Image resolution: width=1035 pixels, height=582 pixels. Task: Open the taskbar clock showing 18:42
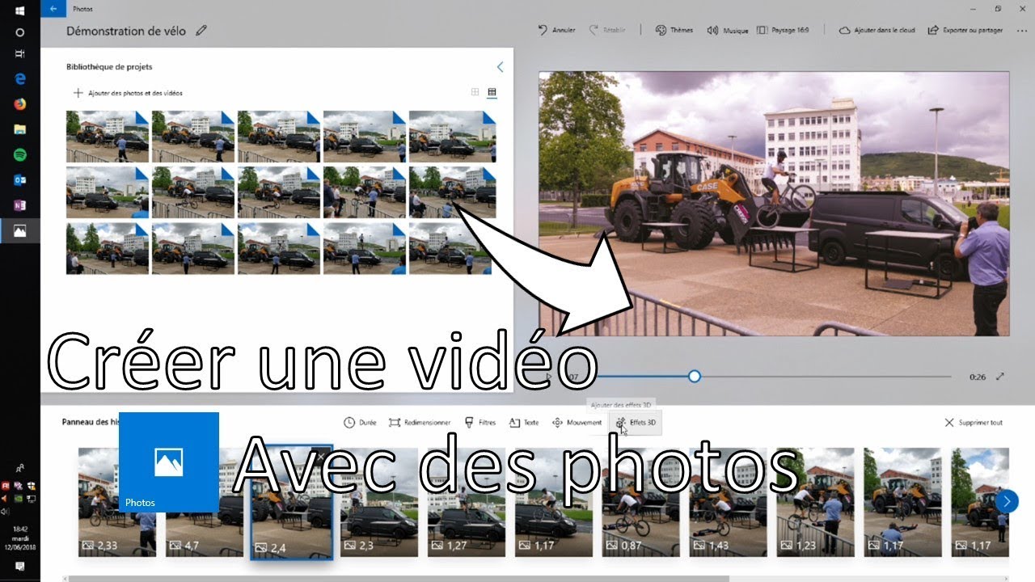(20, 538)
